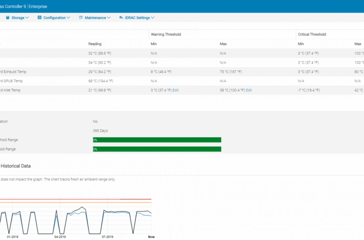
Task: Click the 07-2019 chart axis label
Action: (107, 237)
